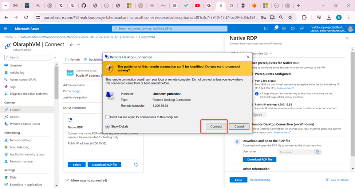Switch to the YouTube browser tab

(197, 6)
